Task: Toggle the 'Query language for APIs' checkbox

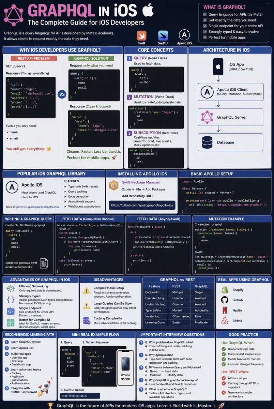Action: 205,15
